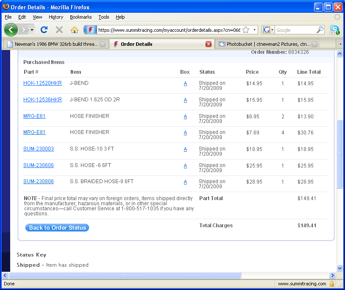Open the File menu
The height and width of the screenshot is (290, 345).
coord(8,17)
